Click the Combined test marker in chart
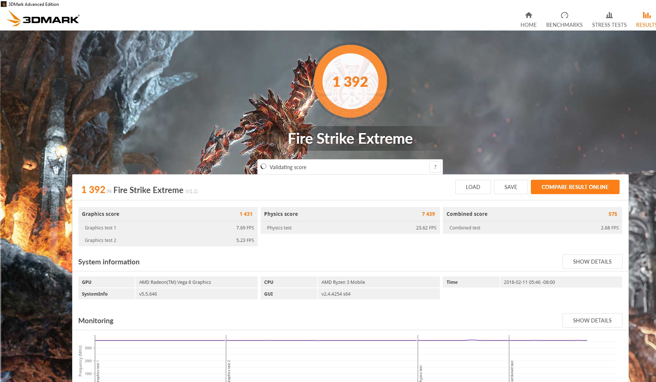This screenshot has width=656, height=382. 512,371
